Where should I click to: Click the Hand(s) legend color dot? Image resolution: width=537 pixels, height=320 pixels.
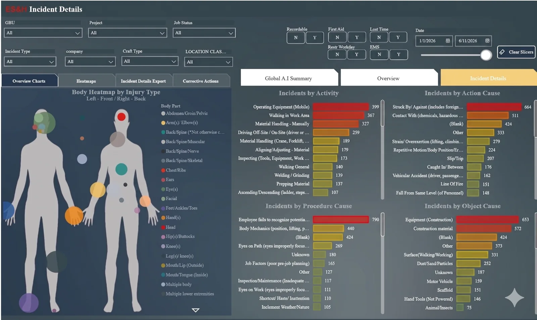(163, 217)
